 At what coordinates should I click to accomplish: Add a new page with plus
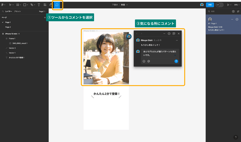pos(45,18)
